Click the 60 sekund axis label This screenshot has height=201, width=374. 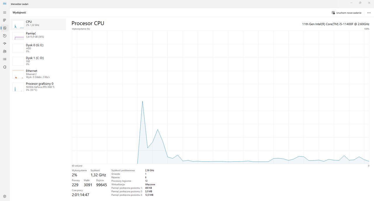[77, 166]
